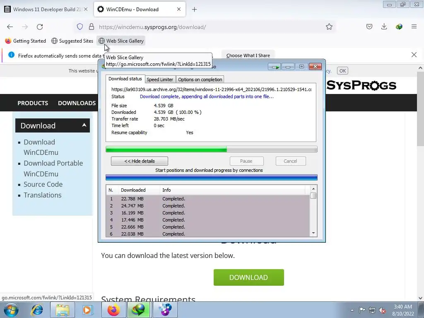Open Windows Explorer folder on taskbar
424x318 pixels.
tap(63, 310)
